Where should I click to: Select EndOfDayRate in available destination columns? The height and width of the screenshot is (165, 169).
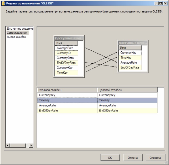(x=130, y=67)
